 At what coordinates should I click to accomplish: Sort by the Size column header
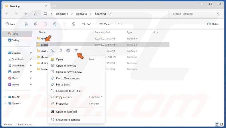point(156,32)
